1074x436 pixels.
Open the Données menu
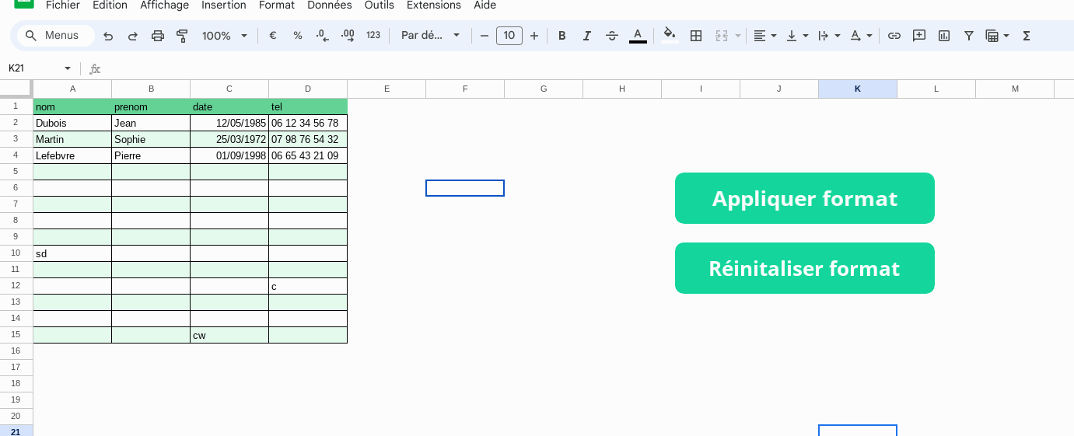329,5
